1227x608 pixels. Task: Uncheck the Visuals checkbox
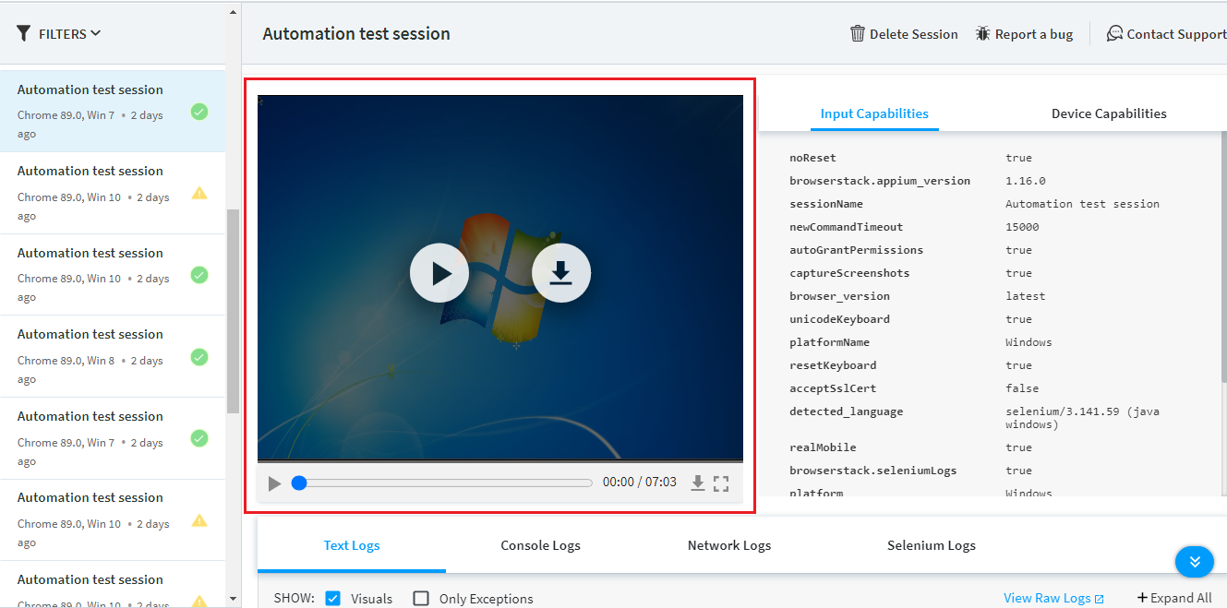click(333, 598)
